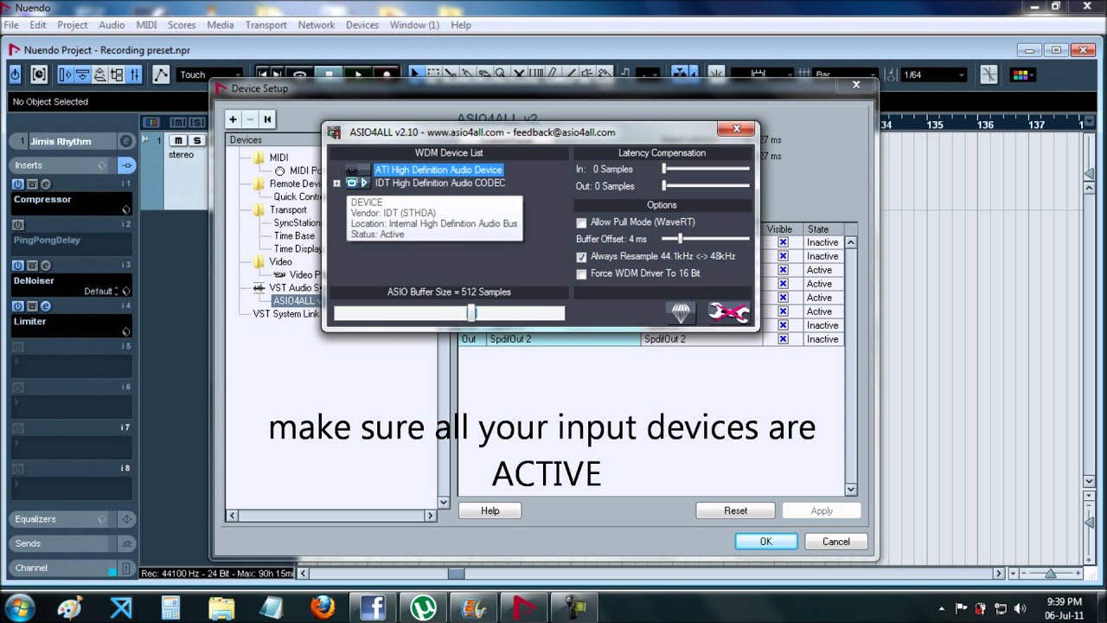The image size is (1107, 623).
Task: Click the ports table scroll-up arrow
Action: coord(851,242)
